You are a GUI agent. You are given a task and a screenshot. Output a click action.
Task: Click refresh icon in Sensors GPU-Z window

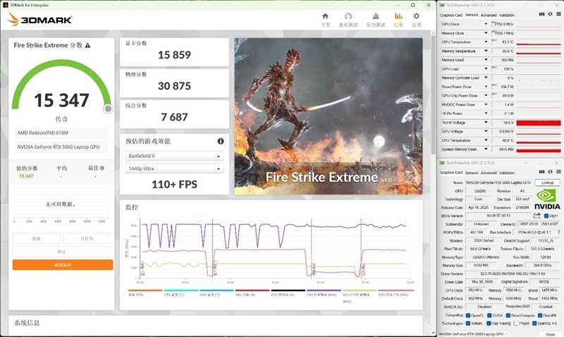tap(550, 14)
